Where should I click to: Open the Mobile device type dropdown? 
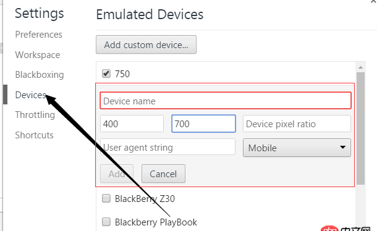[x=297, y=148]
